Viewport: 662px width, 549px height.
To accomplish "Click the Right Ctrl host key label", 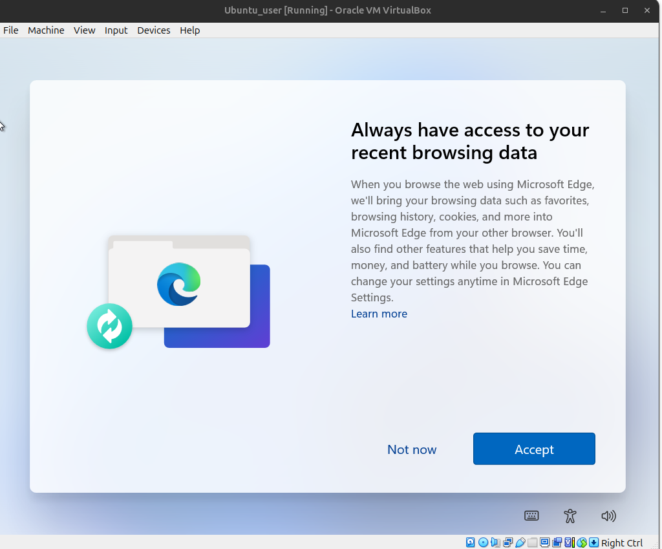I will click(621, 543).
